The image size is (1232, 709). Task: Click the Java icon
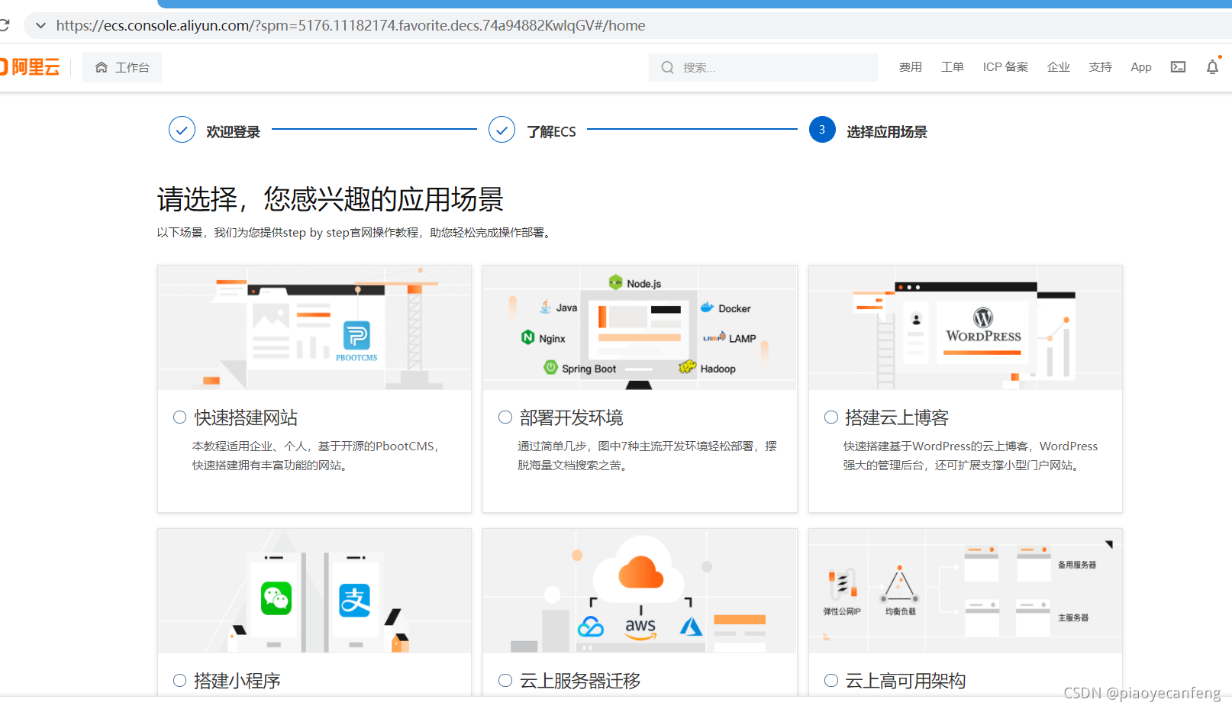point(545,307)
